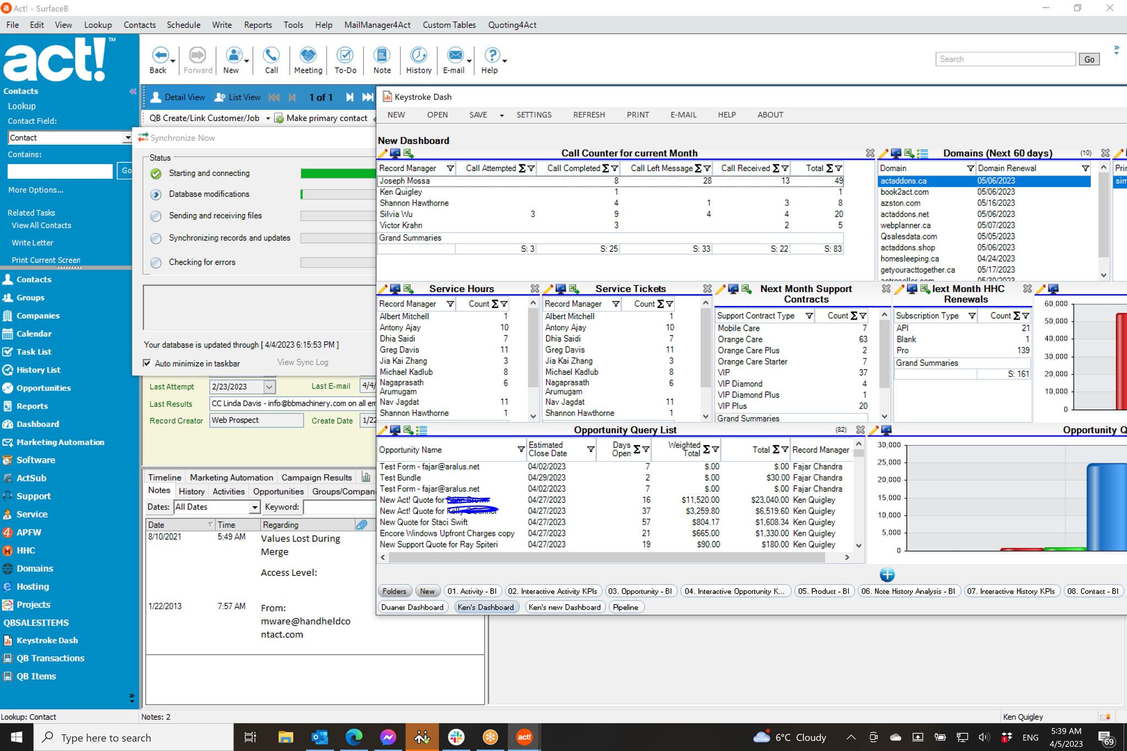Viewport: 1127px width, 751px height.
Task: Click the Opportunity Query List horizontal scrollbar
Action: point(606,557)
